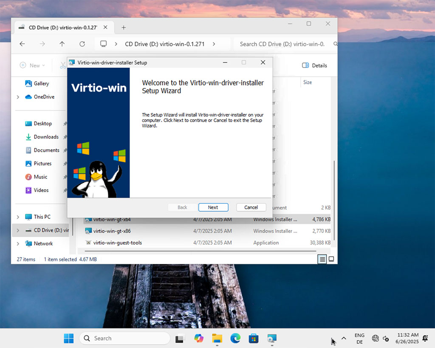Switch to details list view layout
This screenshot has height=348, width=435.
(322, 259)
